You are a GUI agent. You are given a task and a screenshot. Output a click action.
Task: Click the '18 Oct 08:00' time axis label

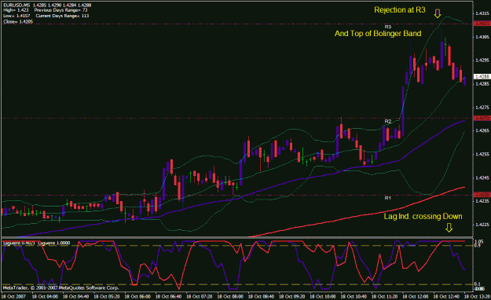(230, 296)
